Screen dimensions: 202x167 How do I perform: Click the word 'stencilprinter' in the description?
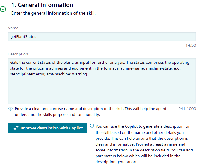click(21, 74)
